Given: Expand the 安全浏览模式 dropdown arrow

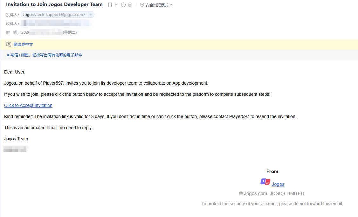Looking at the screenshot, I should [171, 5].
